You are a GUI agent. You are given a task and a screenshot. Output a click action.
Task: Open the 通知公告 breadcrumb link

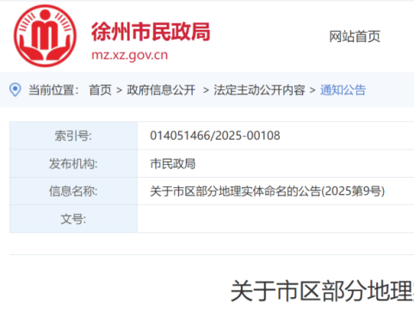click(343, 90)
